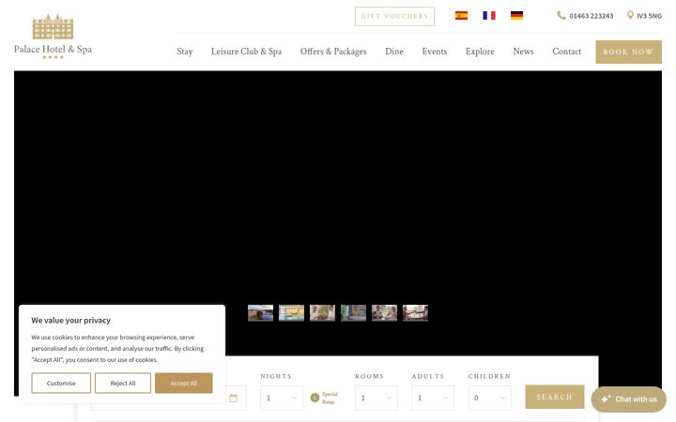The height and width of the screenshot is (422, 676).
Task: Go to Offers & Packages
Action: [333, 52]
